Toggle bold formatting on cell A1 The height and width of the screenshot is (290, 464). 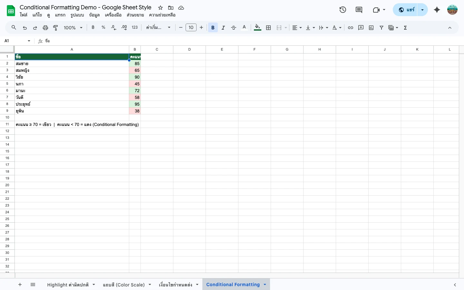tap(213, 27)
